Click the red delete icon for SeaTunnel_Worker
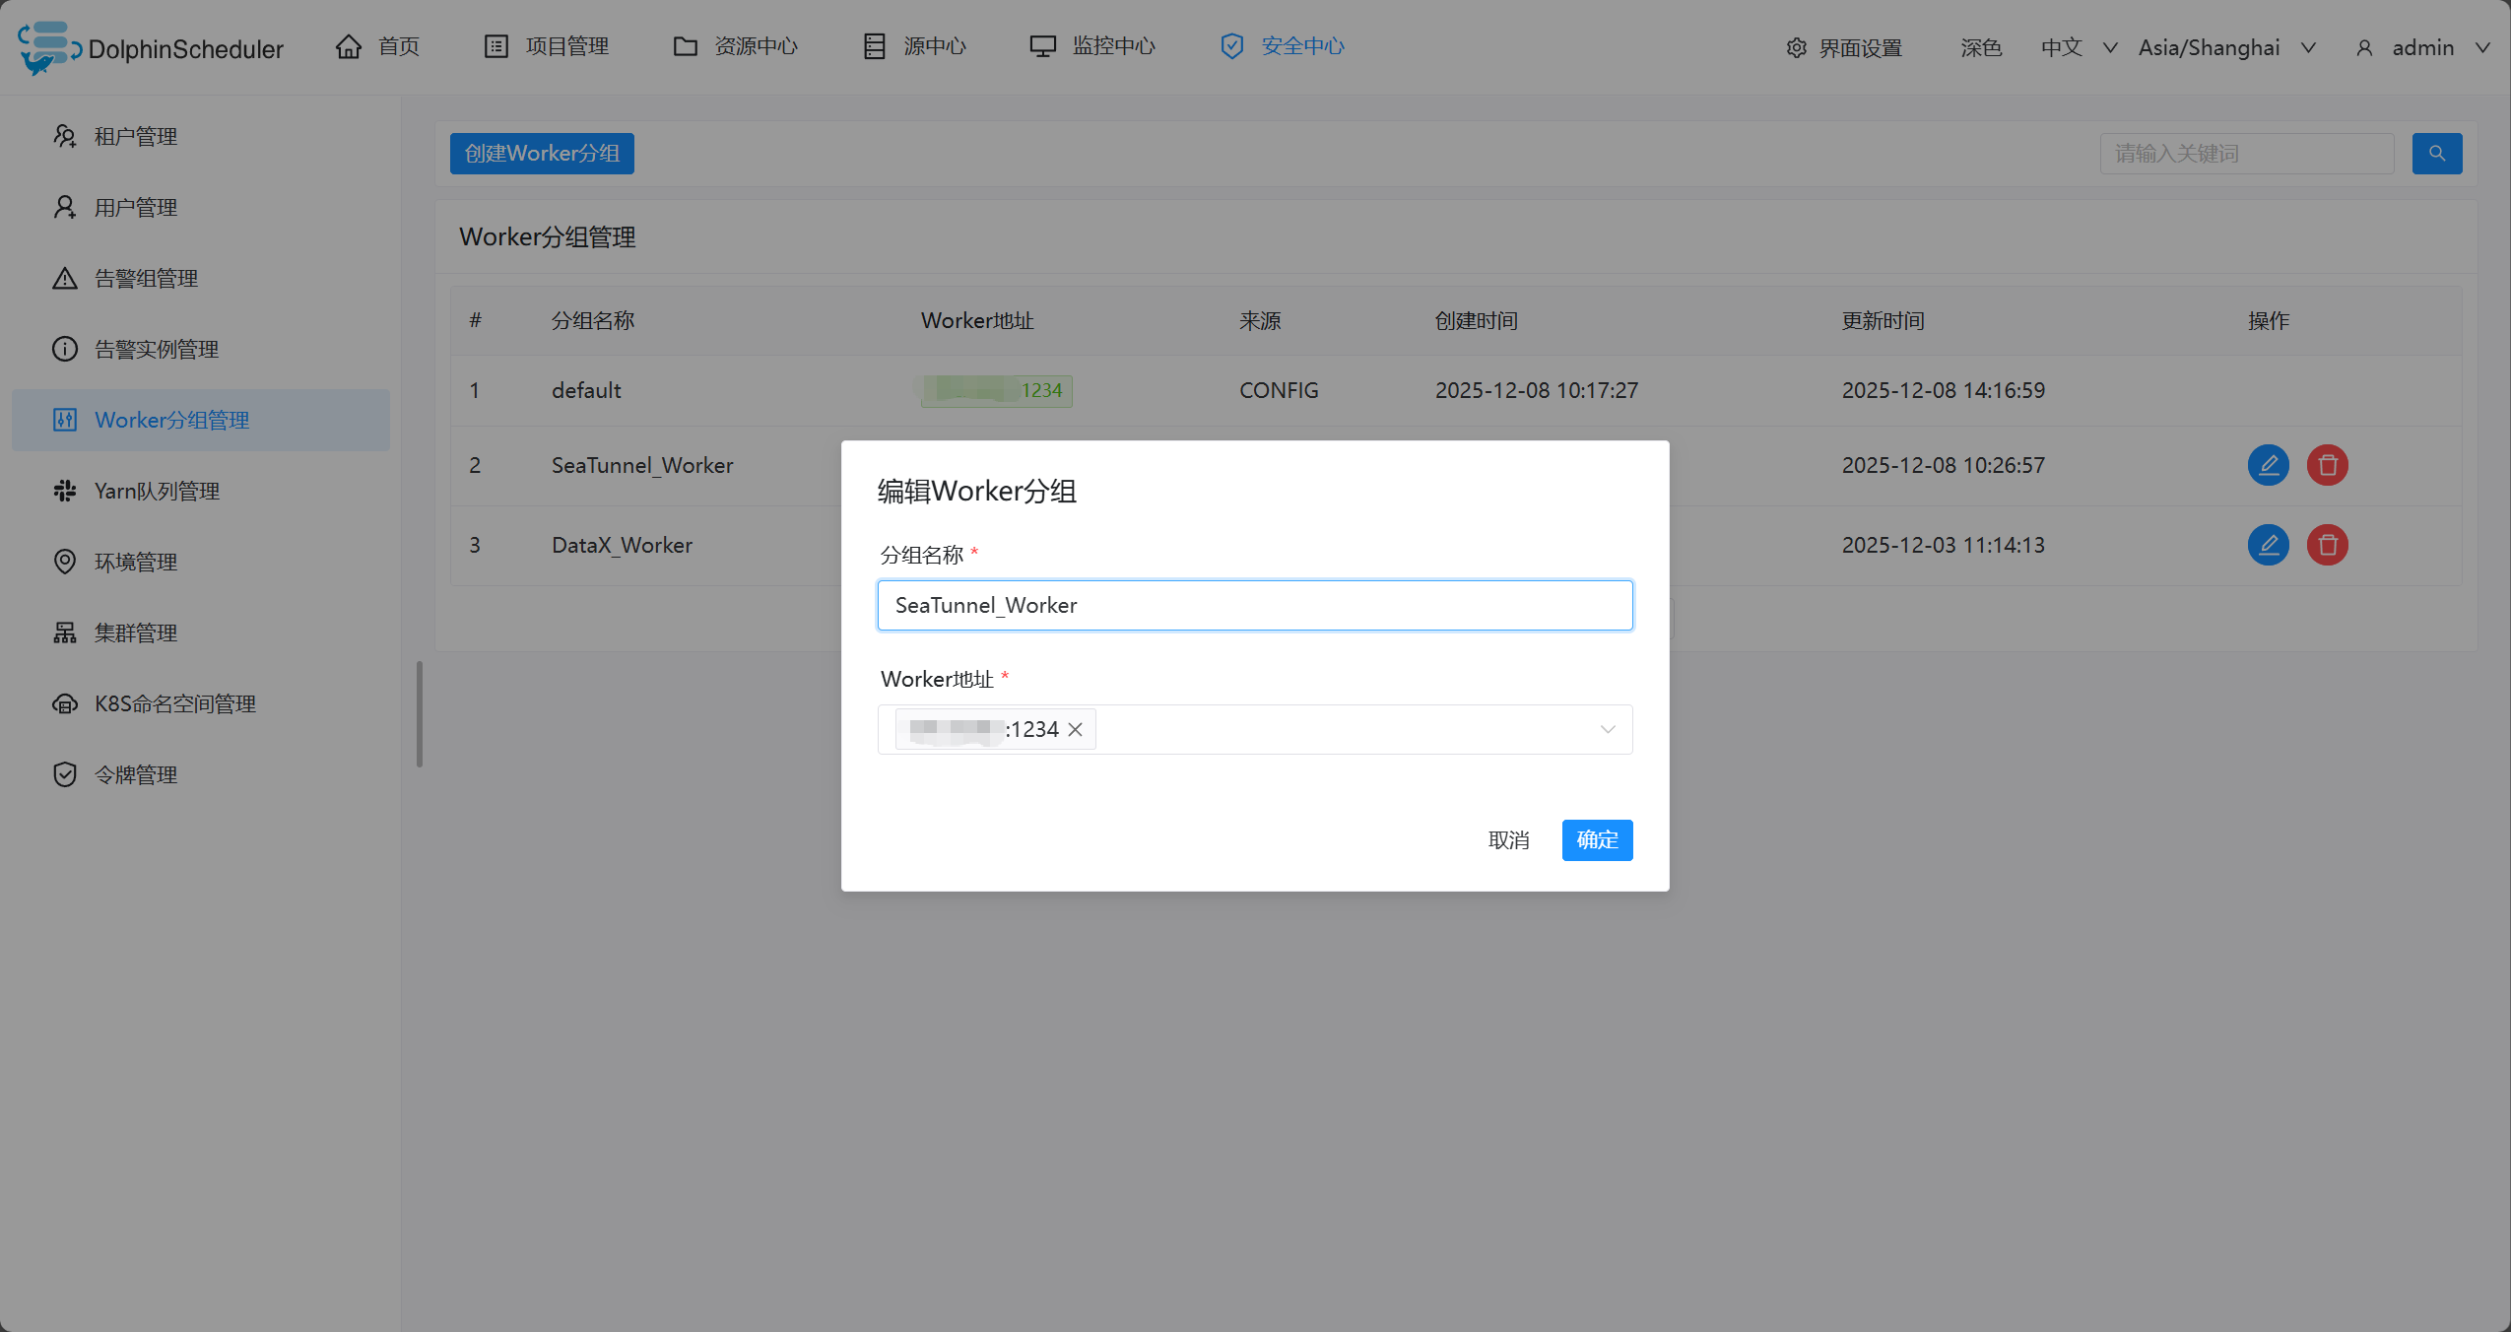 click(x=2327, y=465)
